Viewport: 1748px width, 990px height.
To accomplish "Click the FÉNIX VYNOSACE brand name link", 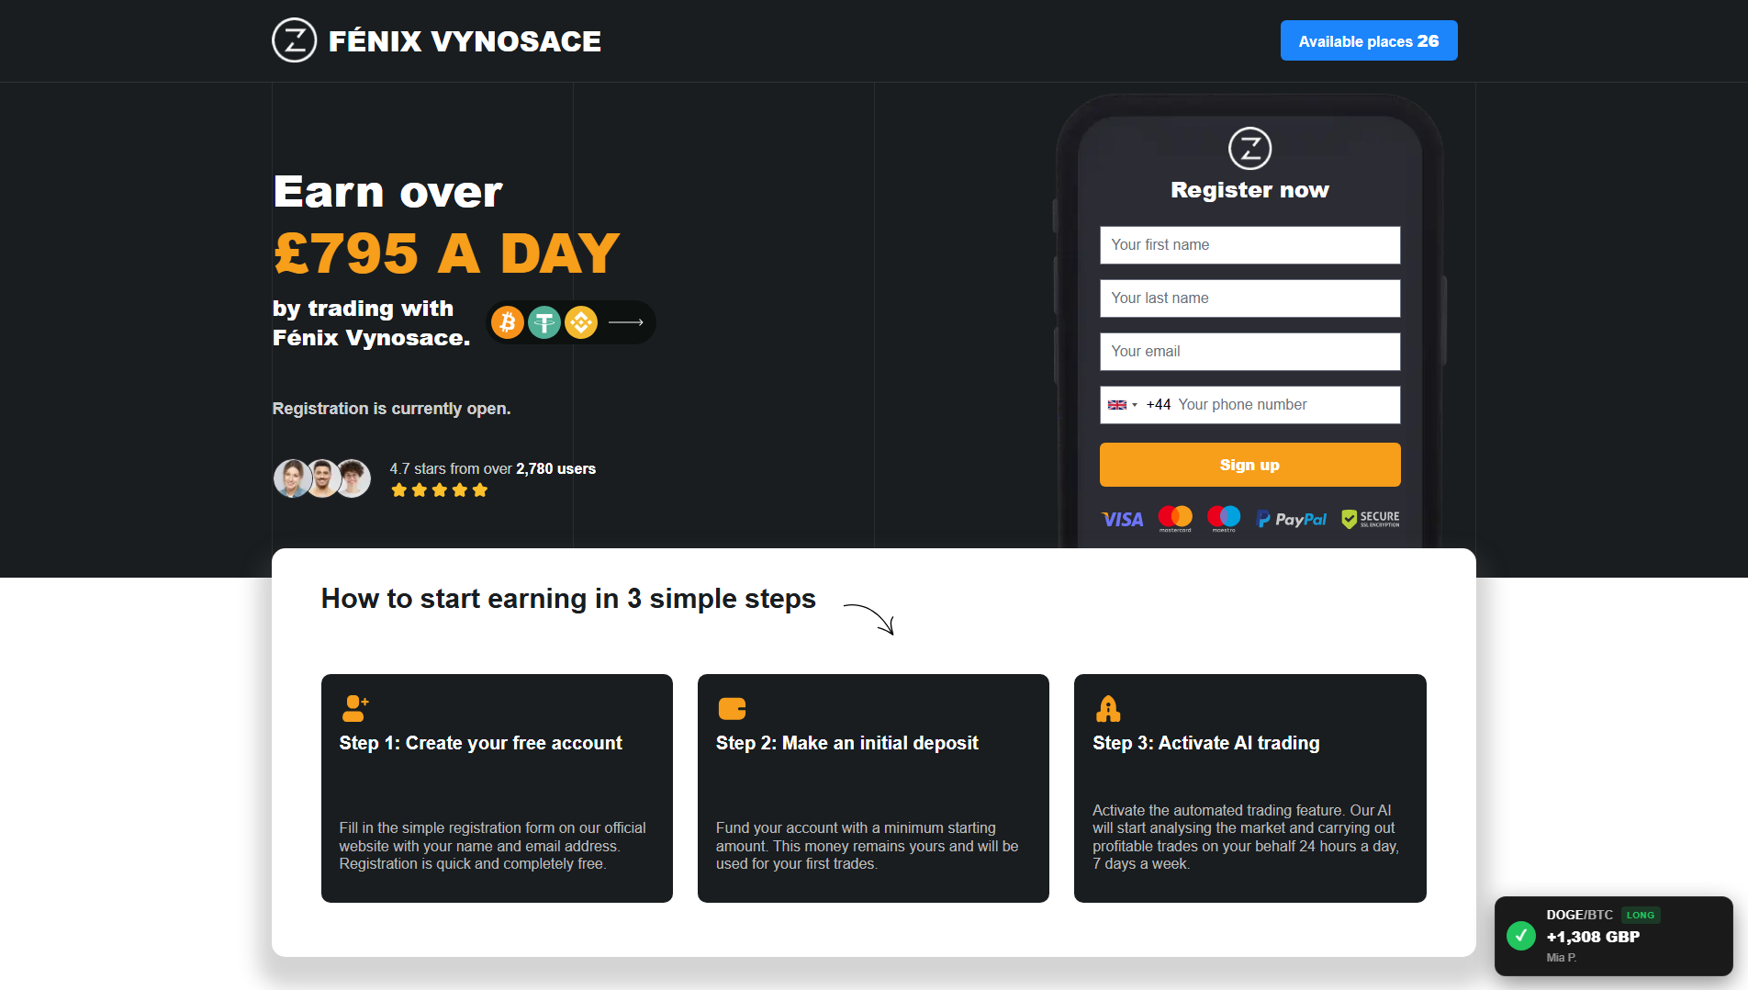I will (465, 41).
